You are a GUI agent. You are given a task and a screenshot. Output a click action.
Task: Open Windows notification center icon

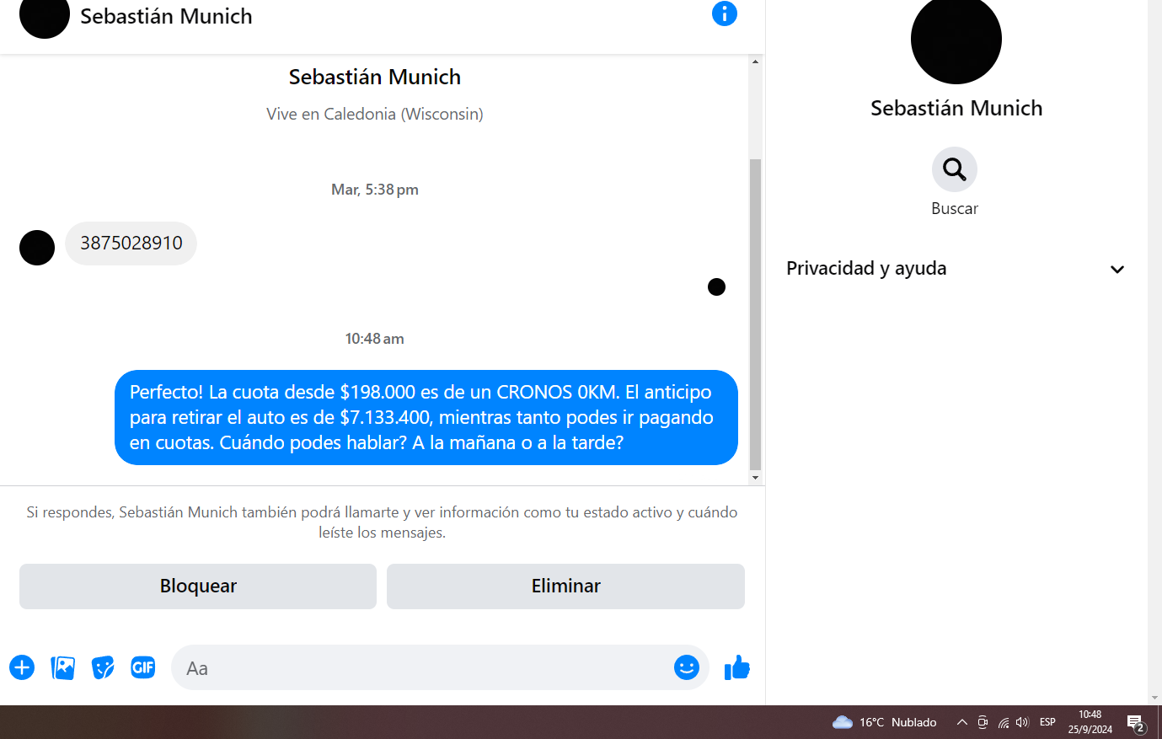point(1136,723)
